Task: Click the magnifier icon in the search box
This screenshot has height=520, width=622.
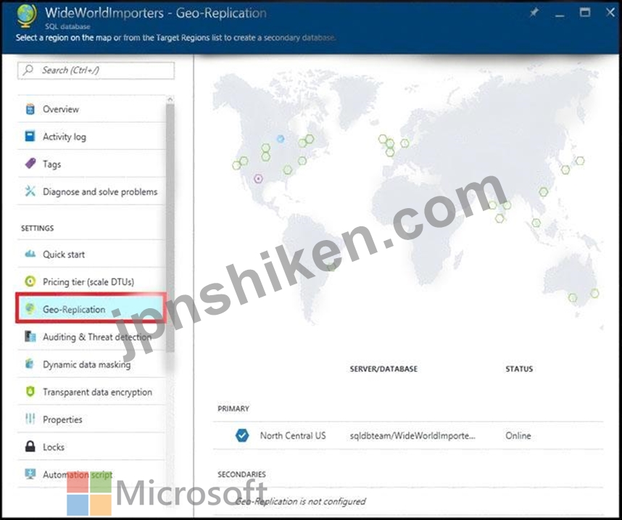Action: [28, 70]
